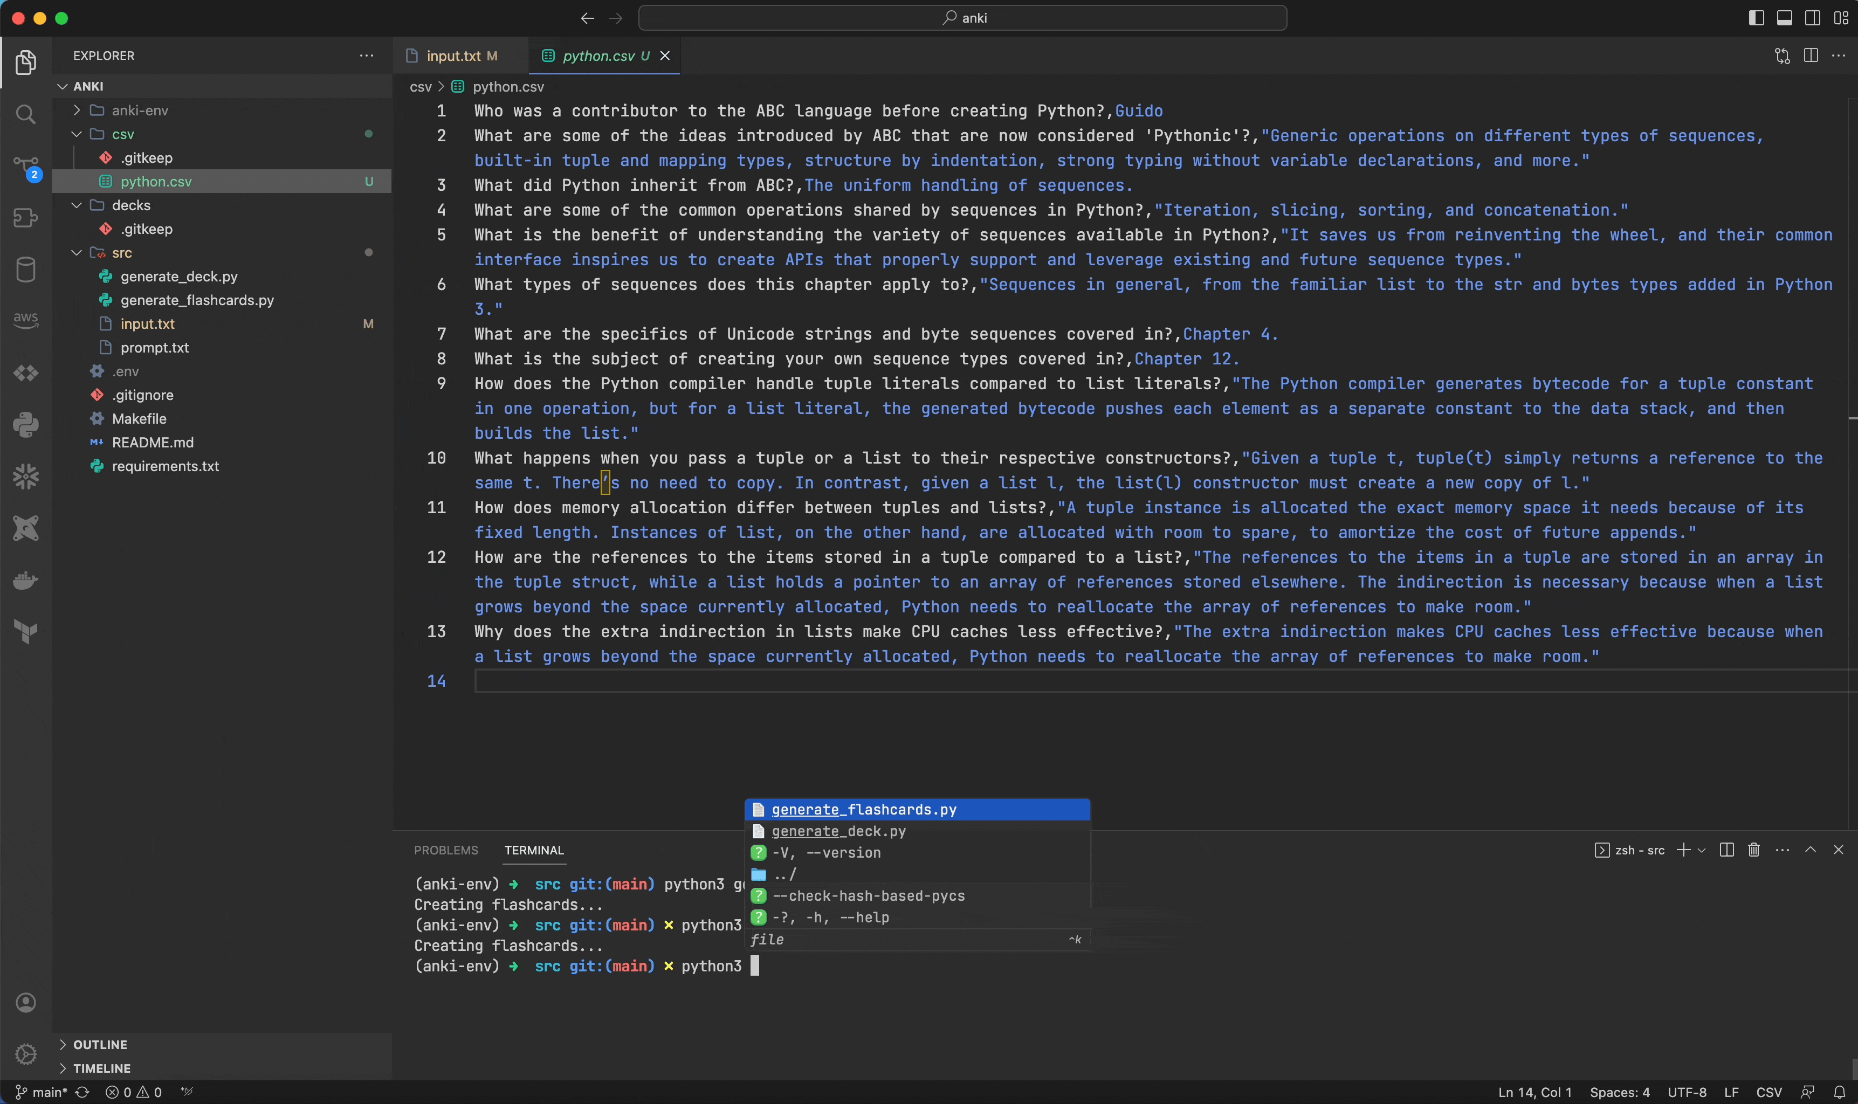This screenshot has width=1858, height=1104.
Task: Open Makefile in explorer
Action: point(139,419)
